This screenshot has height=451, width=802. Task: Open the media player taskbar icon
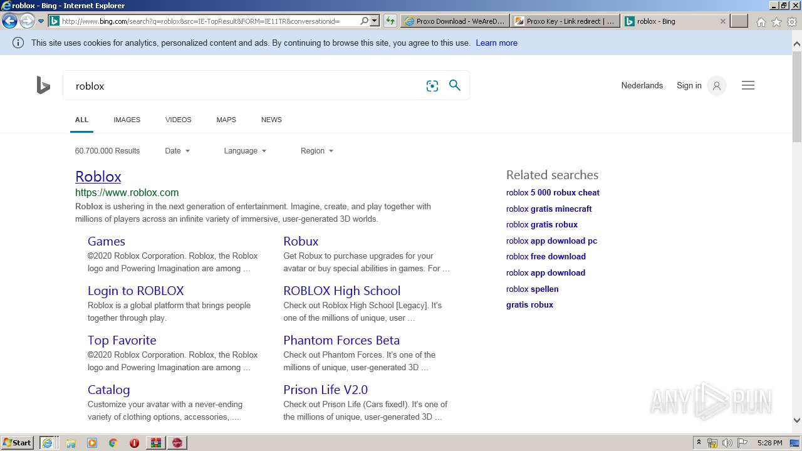point(92,443)
